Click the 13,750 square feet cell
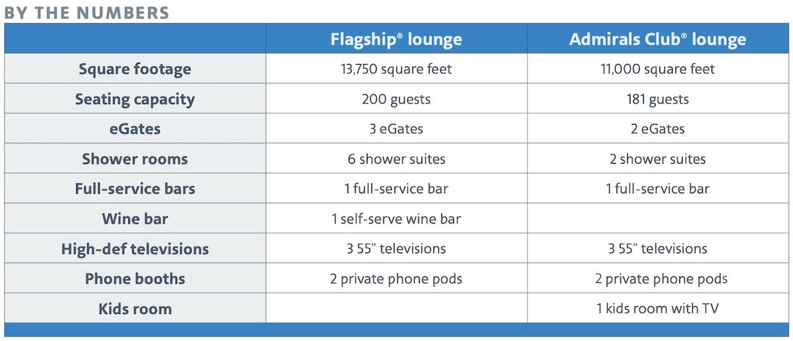 pos(397,69)
